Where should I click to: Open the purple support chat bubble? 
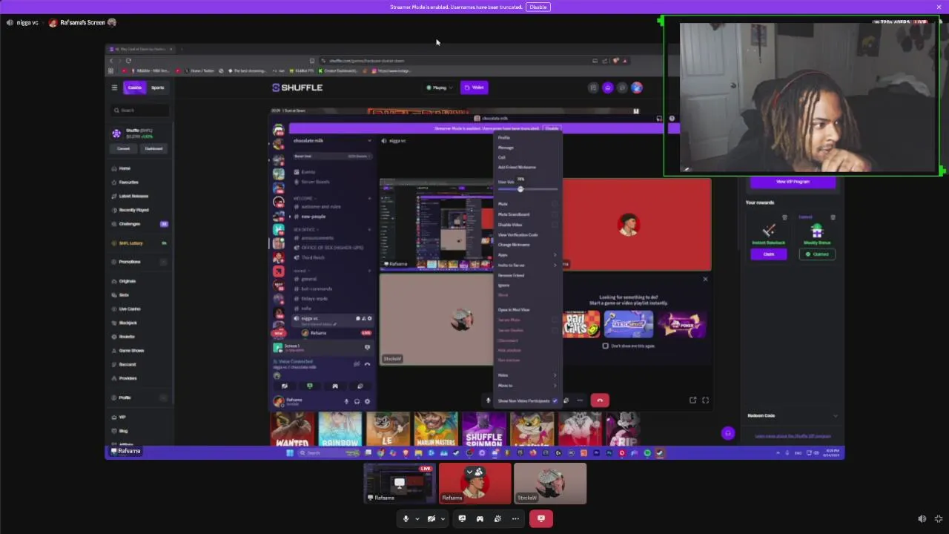point(727,433)
